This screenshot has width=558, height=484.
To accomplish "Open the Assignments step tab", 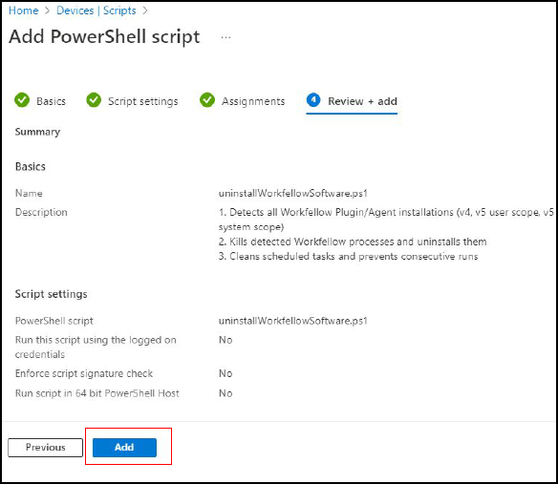I will click(243, 101).
